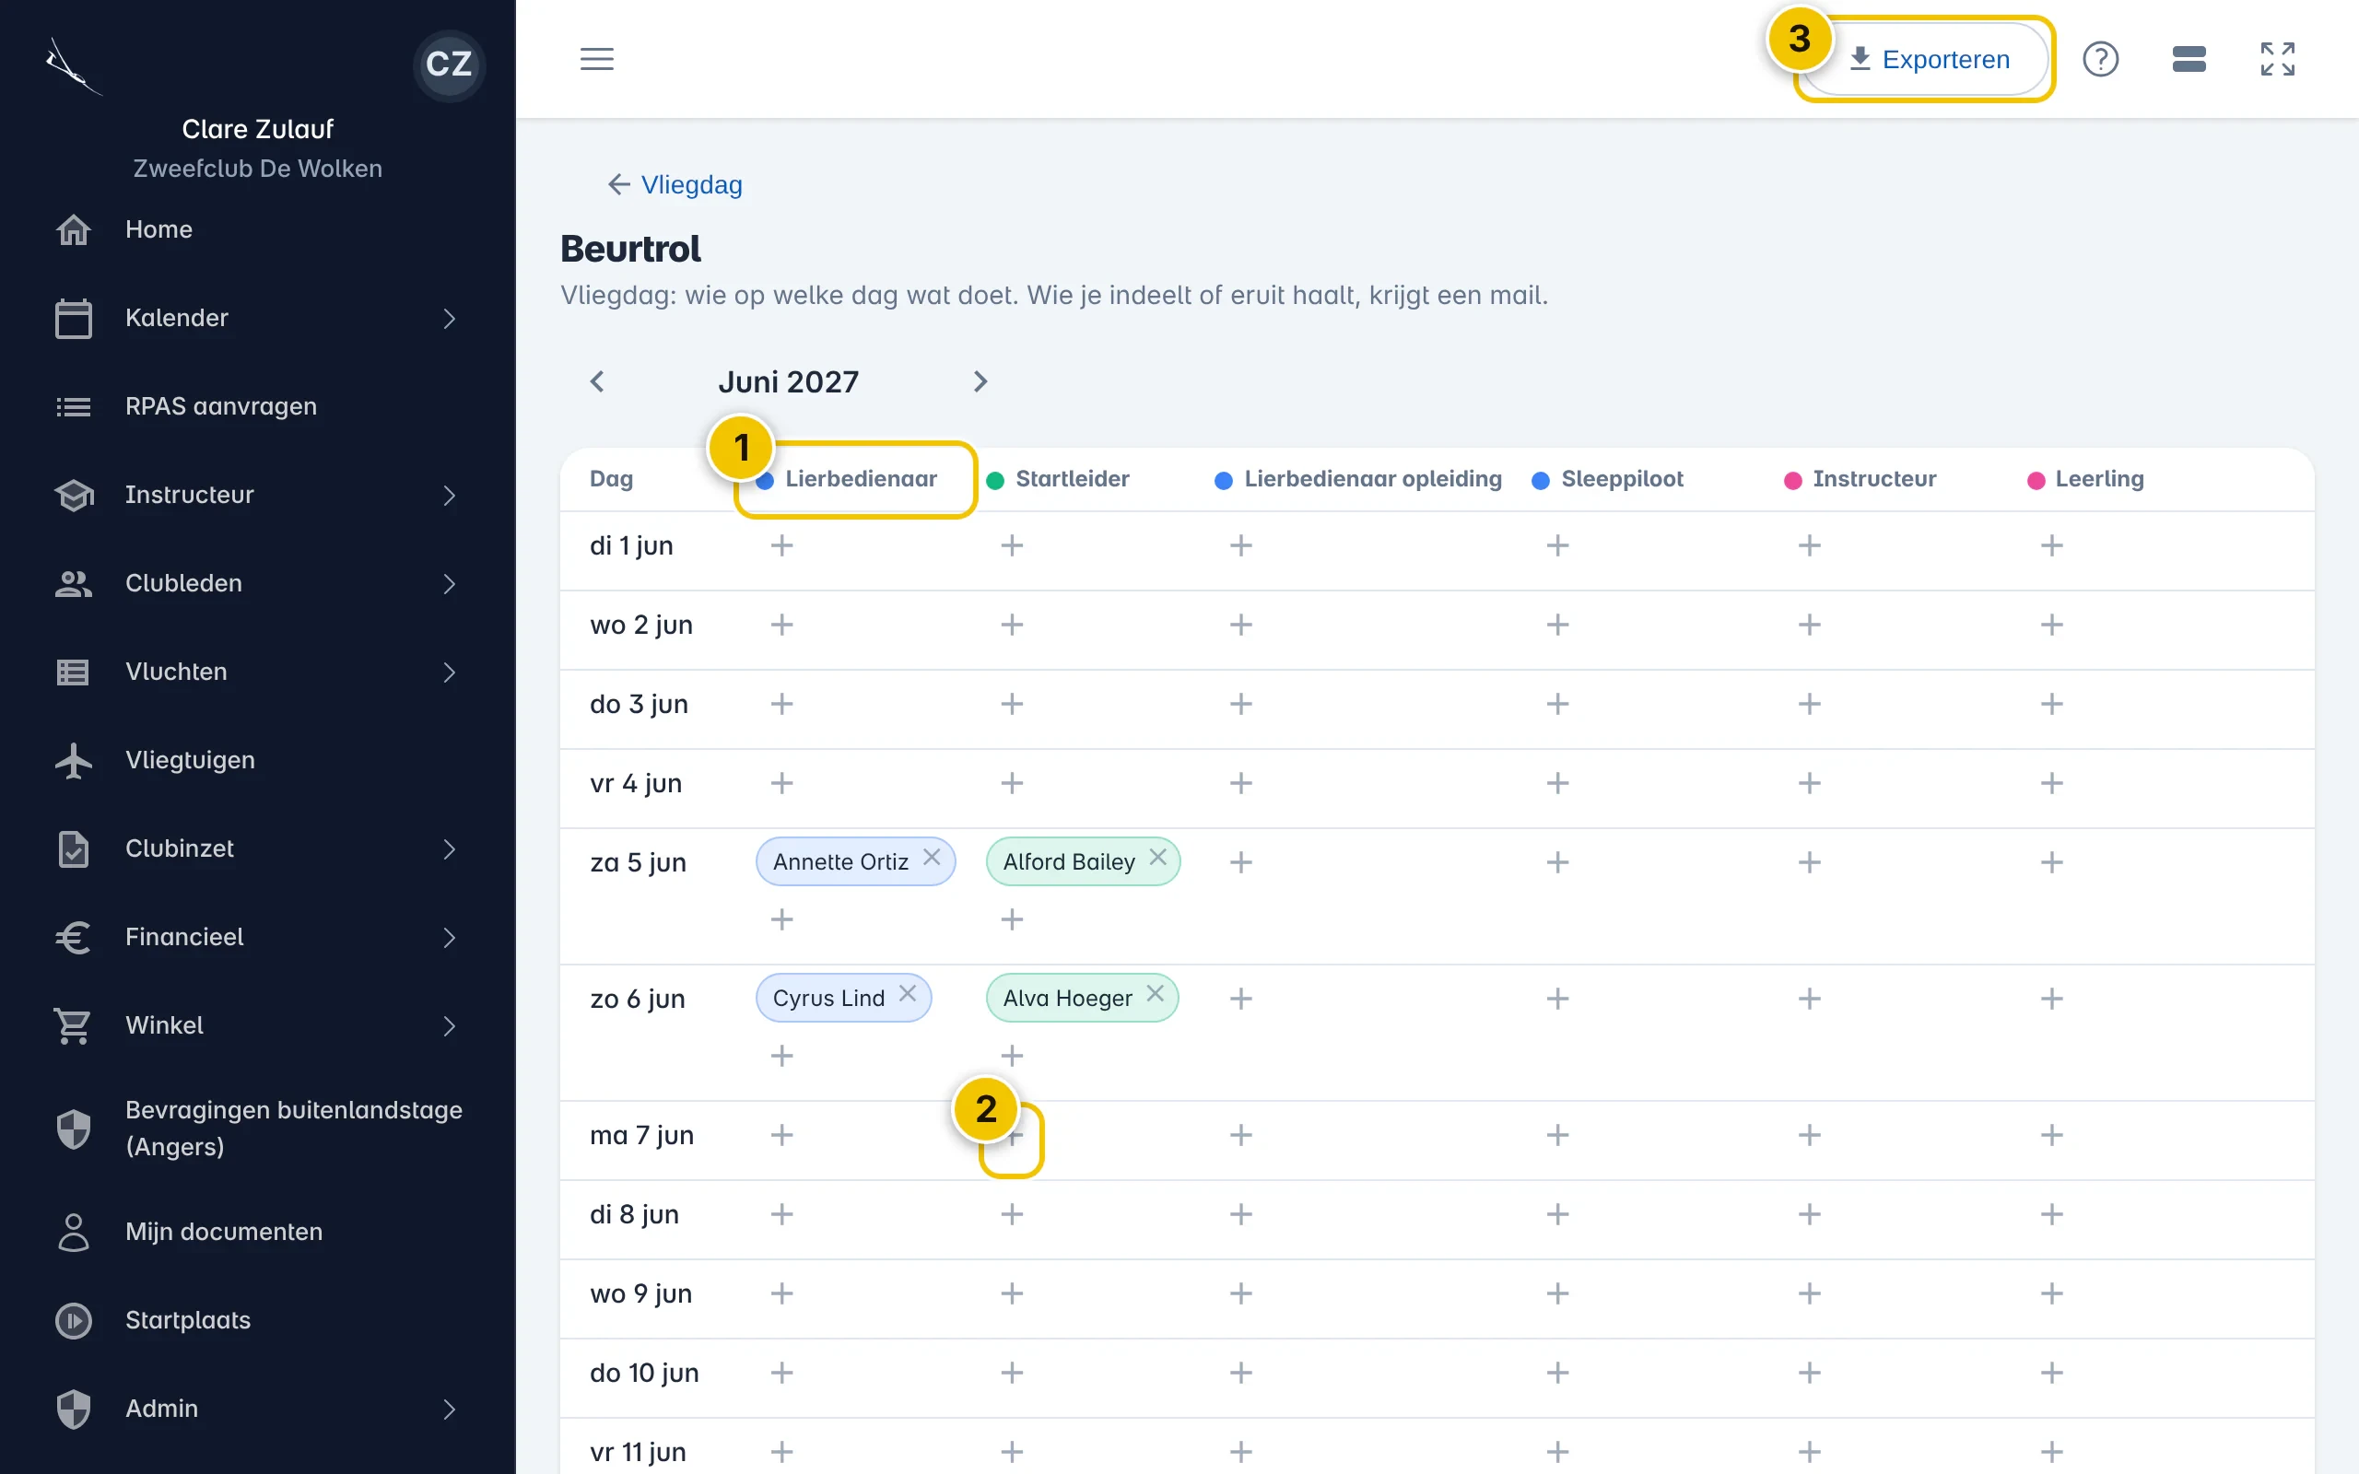Go to previous month arrow

[x=597, y=381]
